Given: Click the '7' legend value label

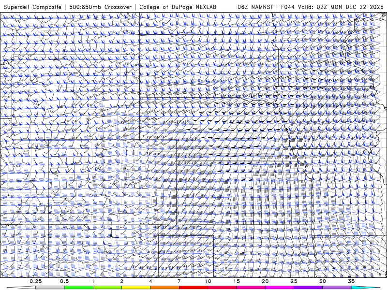Looking at the screenshot, I should [179, 281].
